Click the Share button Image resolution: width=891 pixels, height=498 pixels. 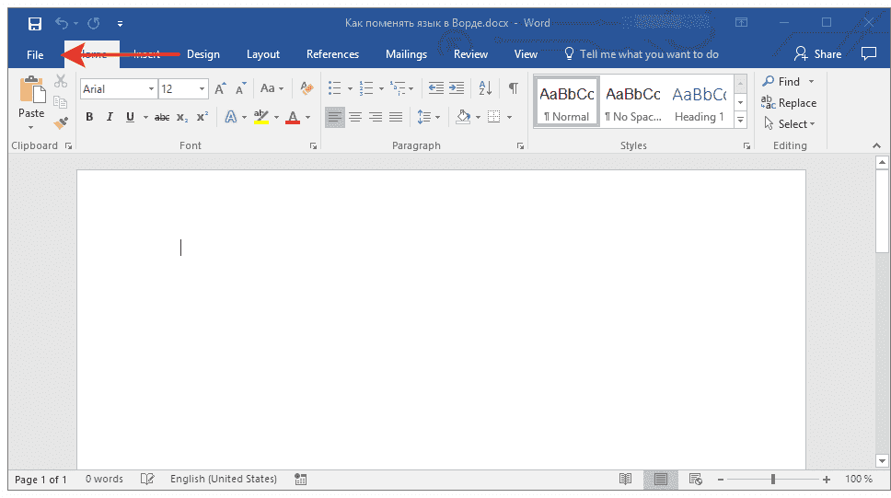click(x=817, y=54)
